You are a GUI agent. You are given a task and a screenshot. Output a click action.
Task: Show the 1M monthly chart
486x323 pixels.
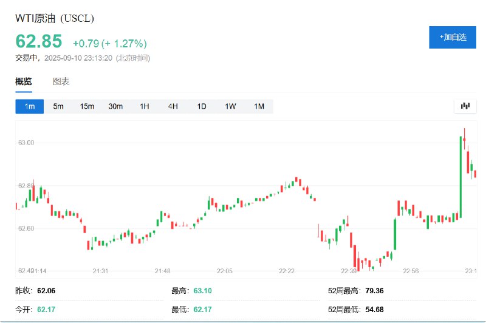[x=259, y=106]
